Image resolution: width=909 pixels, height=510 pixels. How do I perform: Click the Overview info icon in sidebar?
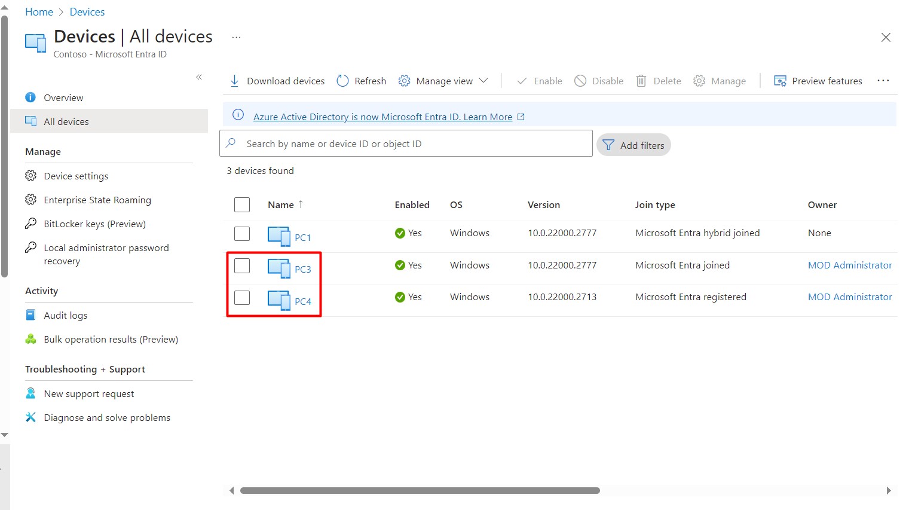(30, 97)
